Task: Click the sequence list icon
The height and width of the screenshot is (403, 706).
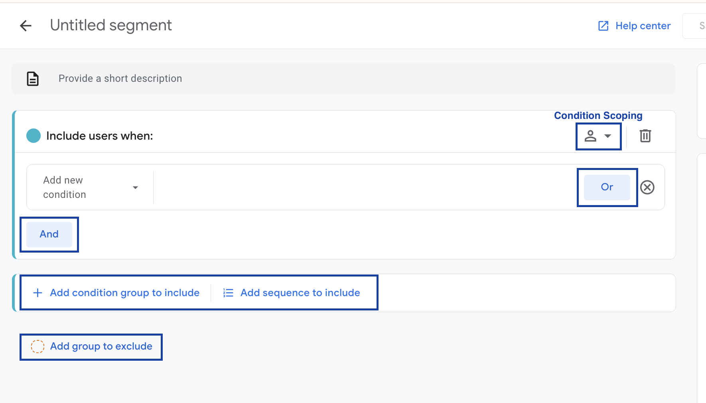Action: click(x=227, y=292)
